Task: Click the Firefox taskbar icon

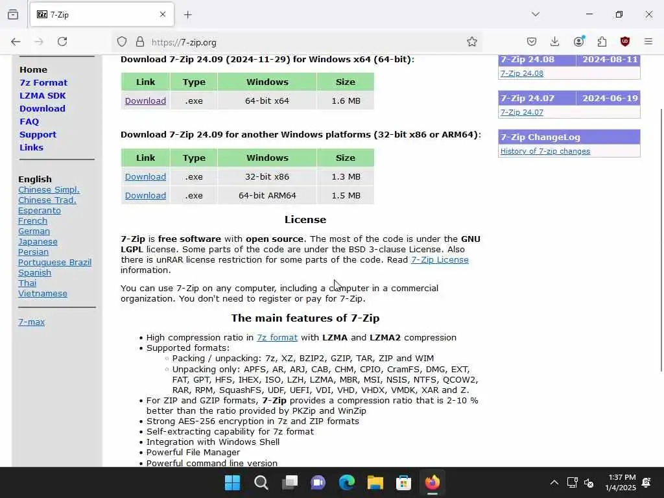Action: tap(433, 482)
